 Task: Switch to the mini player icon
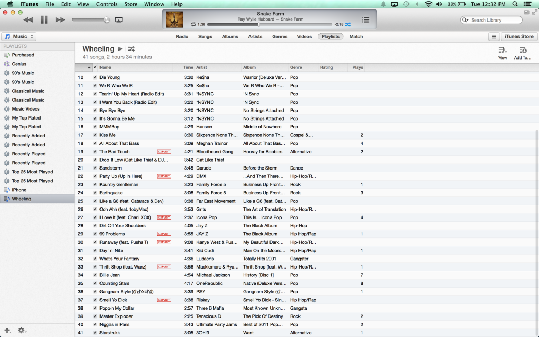coord(526,12)
